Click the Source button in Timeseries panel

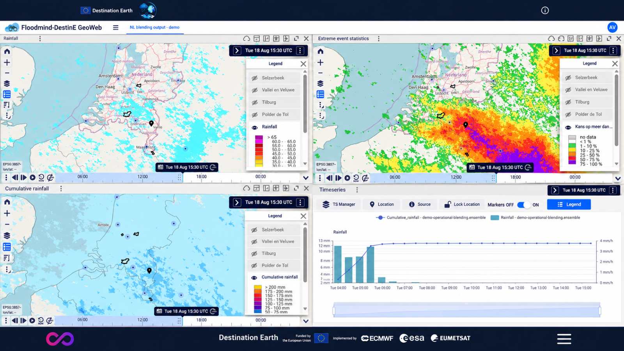pos(420,204)
